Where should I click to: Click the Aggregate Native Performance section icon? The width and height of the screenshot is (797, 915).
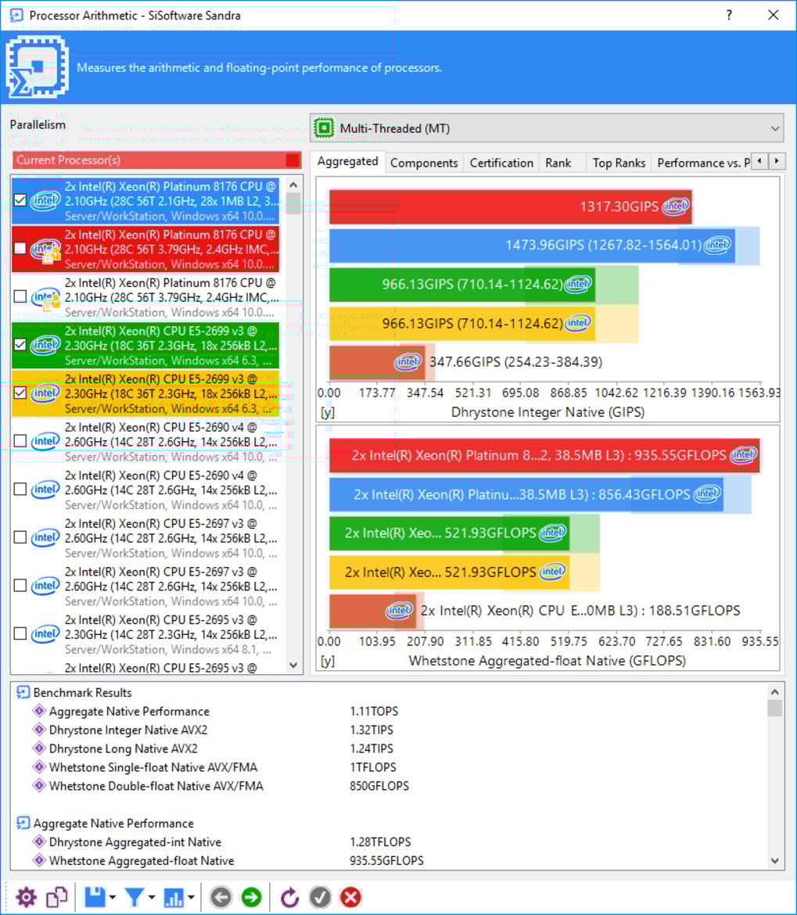[x=23, y=823]
